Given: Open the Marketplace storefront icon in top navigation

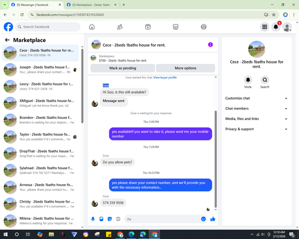Looking at the screenshot, I should 176,27.
